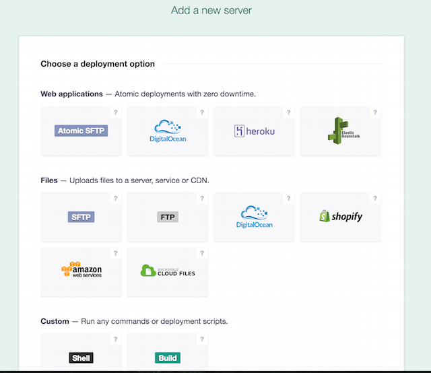Choose DigitalOcean under Files section
Viewport: 431px width, 373px height.
[254, 217]
